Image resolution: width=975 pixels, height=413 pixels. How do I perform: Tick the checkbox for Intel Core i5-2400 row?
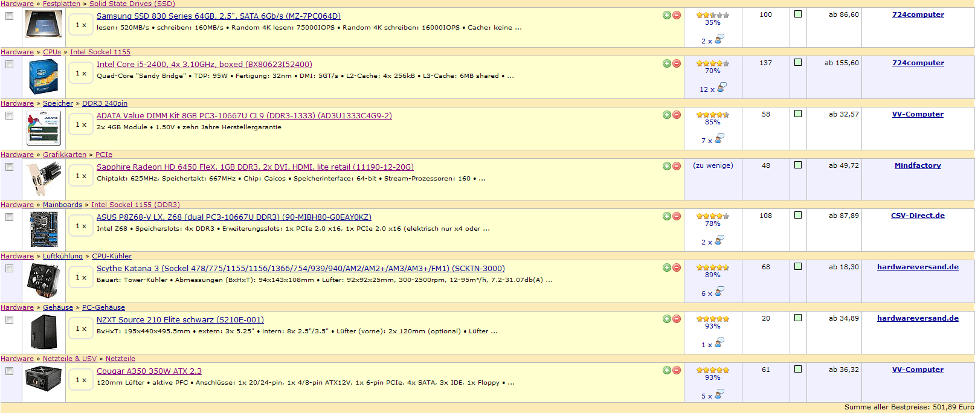[x=9, y=65]
